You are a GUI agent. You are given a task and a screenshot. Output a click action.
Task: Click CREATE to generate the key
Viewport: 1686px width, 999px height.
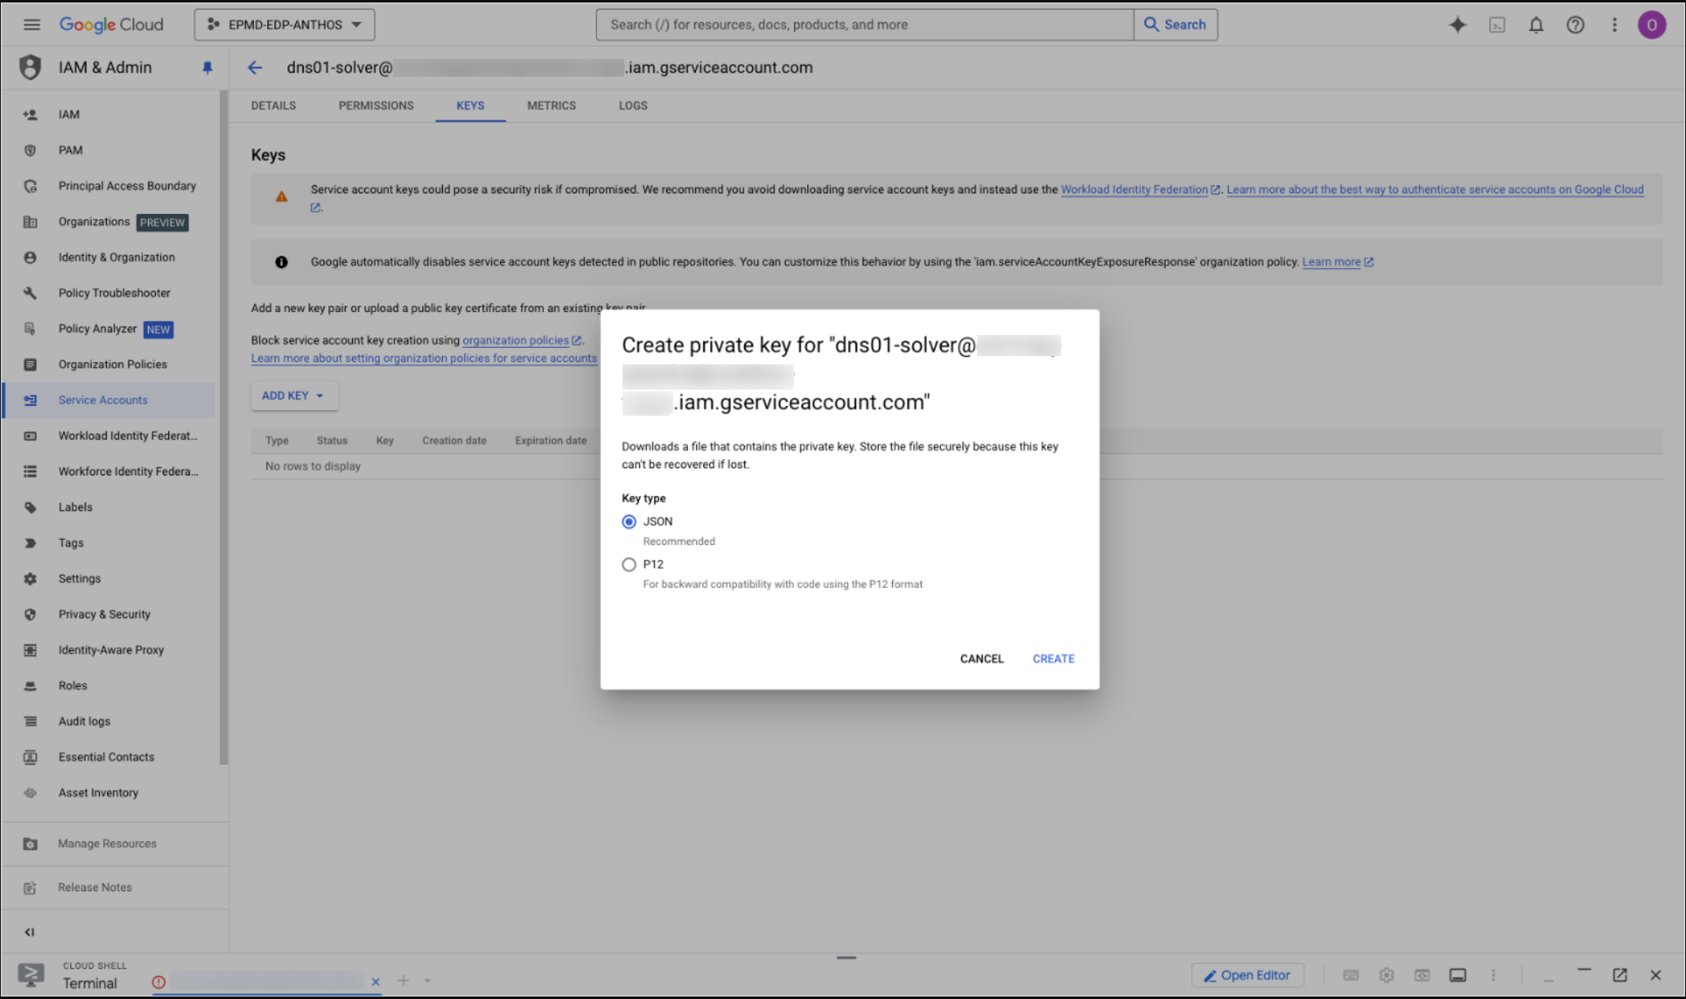(1052, 658)
